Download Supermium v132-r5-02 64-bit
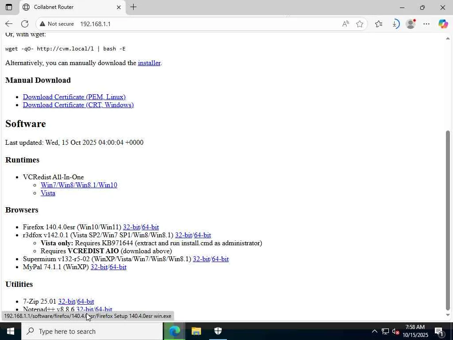The width and height of the screenshot is (453, 340). tap(220, 259)
